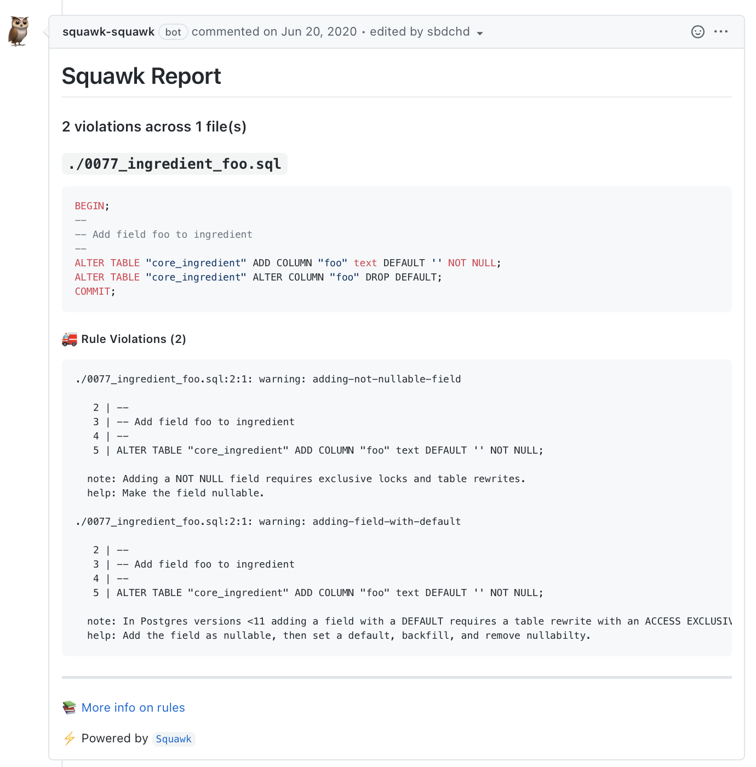Click the smiley face icon in header

coord(697,32)
